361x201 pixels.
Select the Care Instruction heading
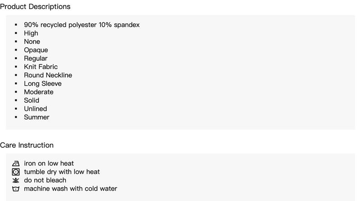click(x=27, y=145)
